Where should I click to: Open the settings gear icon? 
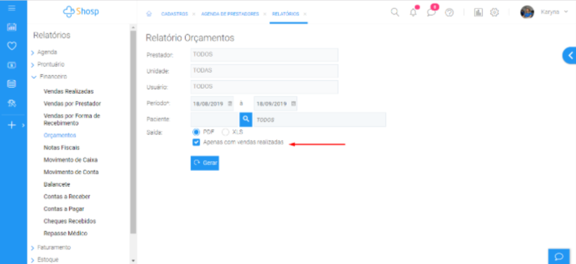(494, 12)
